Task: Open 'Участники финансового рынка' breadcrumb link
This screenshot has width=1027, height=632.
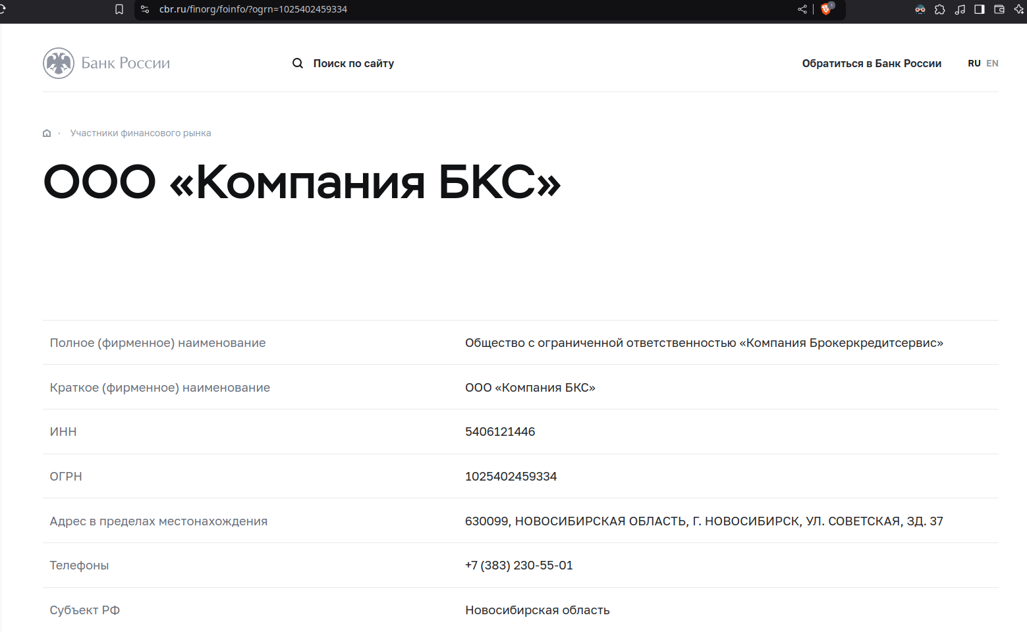Action: (141, 133)
